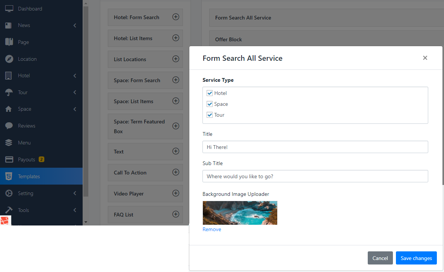
Task: Click the Reviews speech bubble icon
Action: pyautogui.click(x=9, y=126)
